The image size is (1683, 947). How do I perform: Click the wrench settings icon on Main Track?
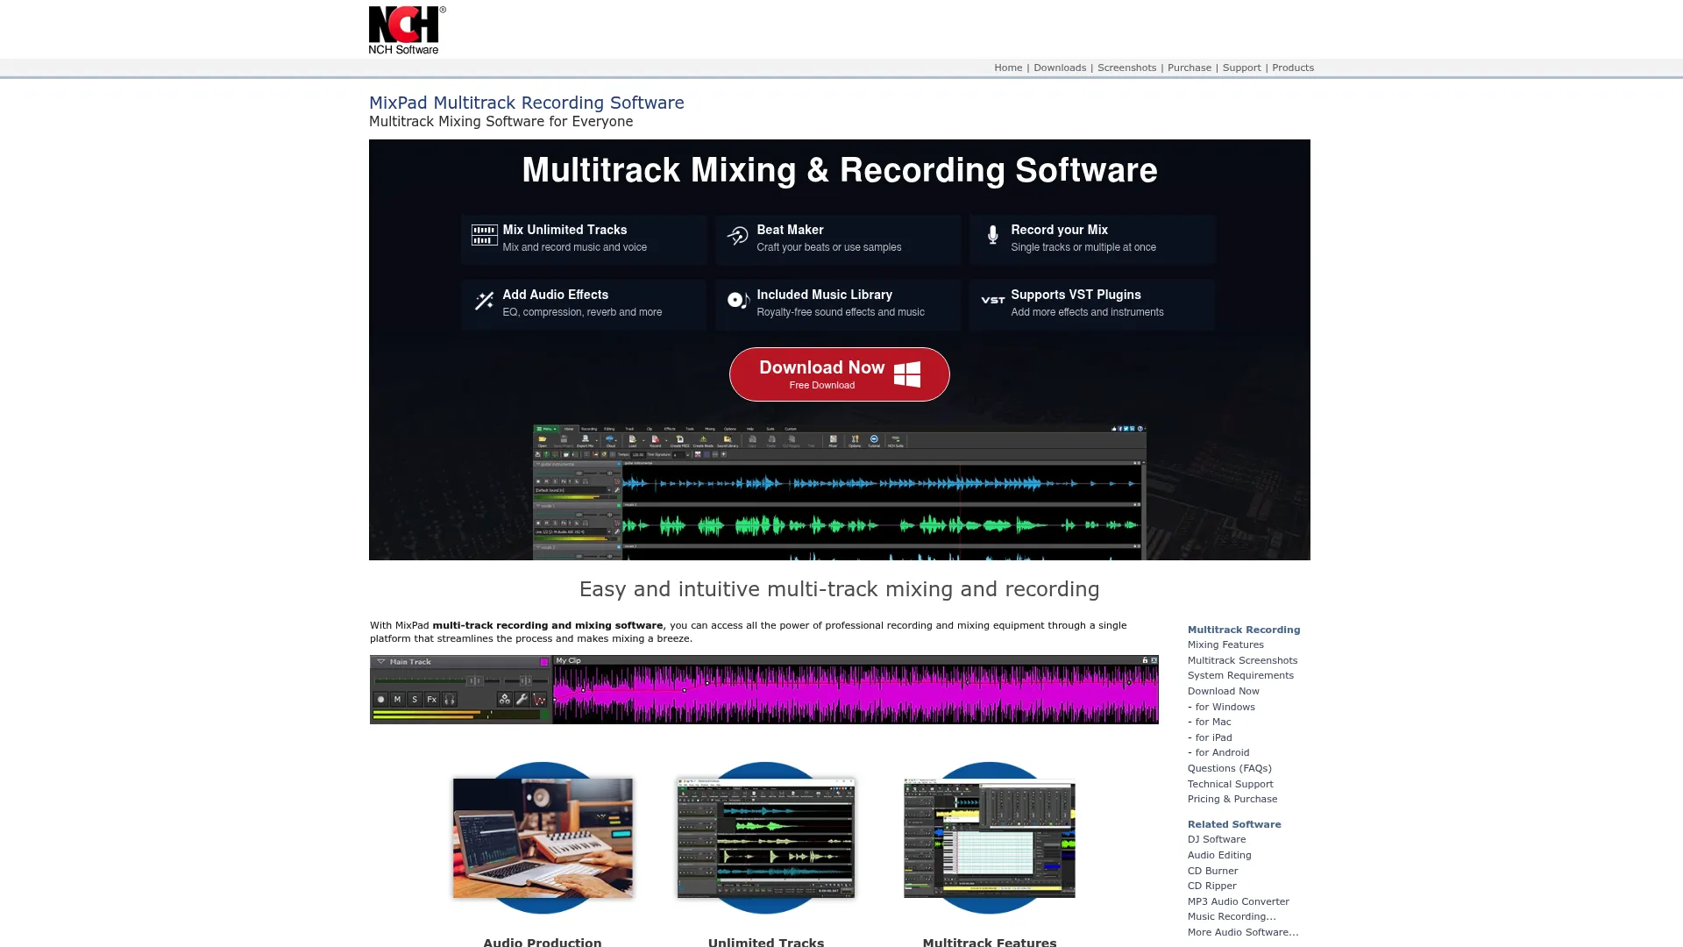pyautogui.click(x=522, y=699)
